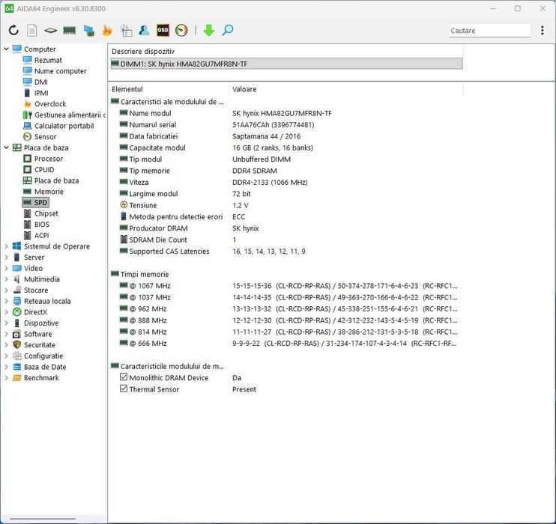
Task: Expand the Server tree node
Action: click(7, 258)
